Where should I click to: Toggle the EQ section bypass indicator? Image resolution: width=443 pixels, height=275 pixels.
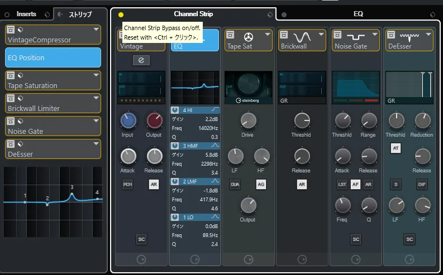point(284,15)
